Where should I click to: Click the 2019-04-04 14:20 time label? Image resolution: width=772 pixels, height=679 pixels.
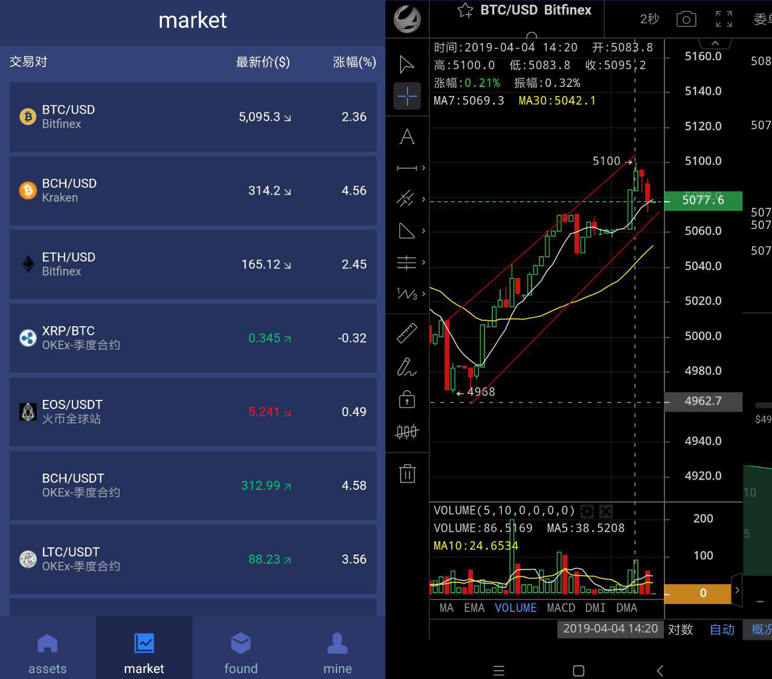[610, 628]
